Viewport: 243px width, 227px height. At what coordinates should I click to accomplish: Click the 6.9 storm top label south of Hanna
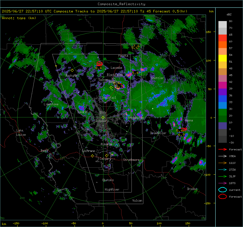pyautogui.click(x=181, y=134)
